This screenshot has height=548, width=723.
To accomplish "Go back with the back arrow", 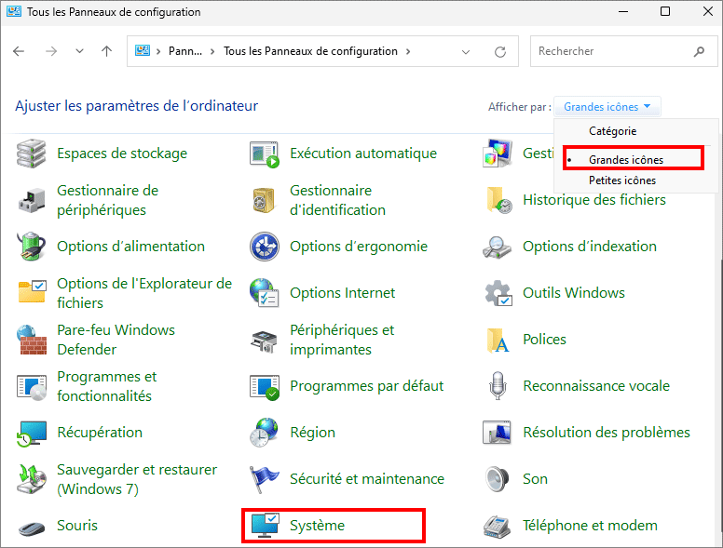I will coord(19,51).
